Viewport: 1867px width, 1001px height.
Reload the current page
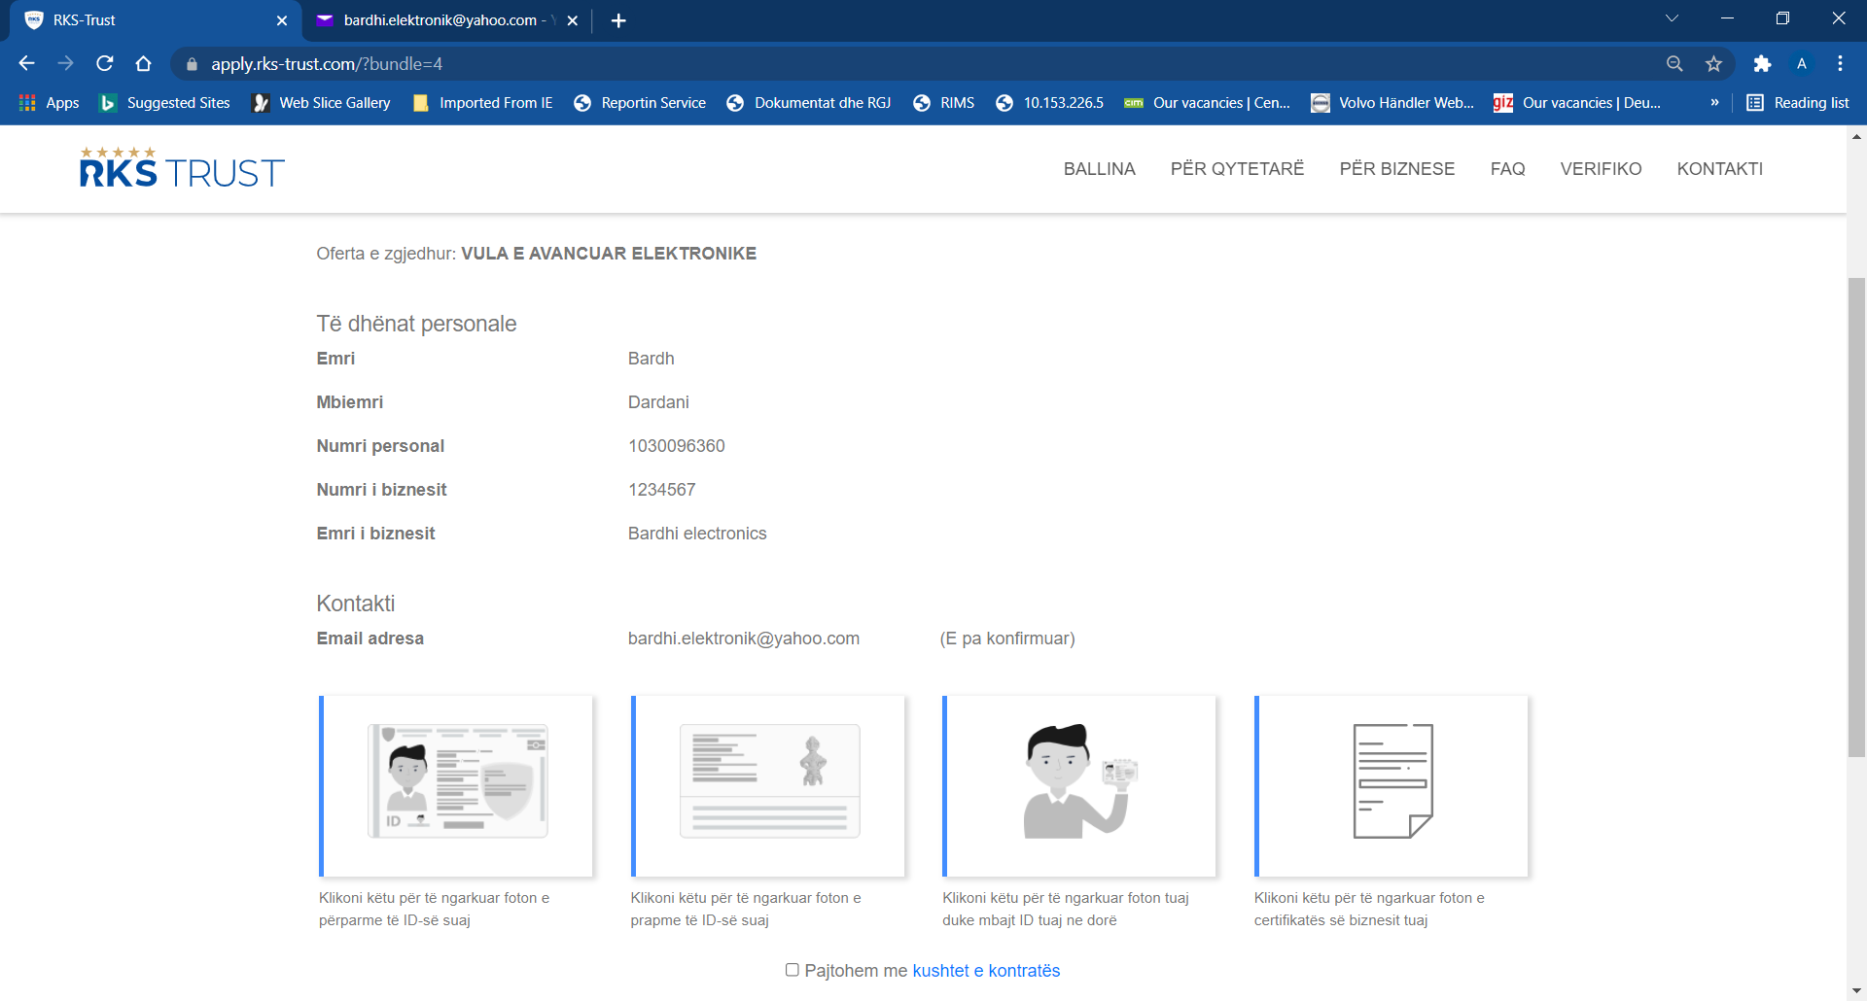tap(105, 63)
